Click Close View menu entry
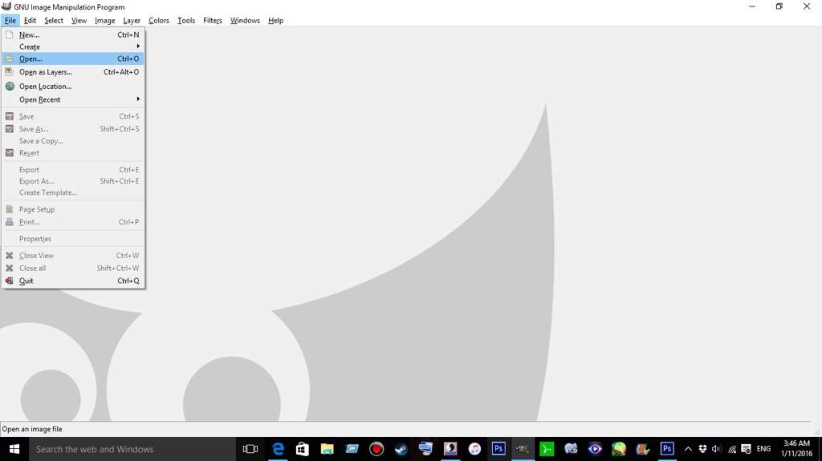The image size is (822, 461). (x=73, y=256)
